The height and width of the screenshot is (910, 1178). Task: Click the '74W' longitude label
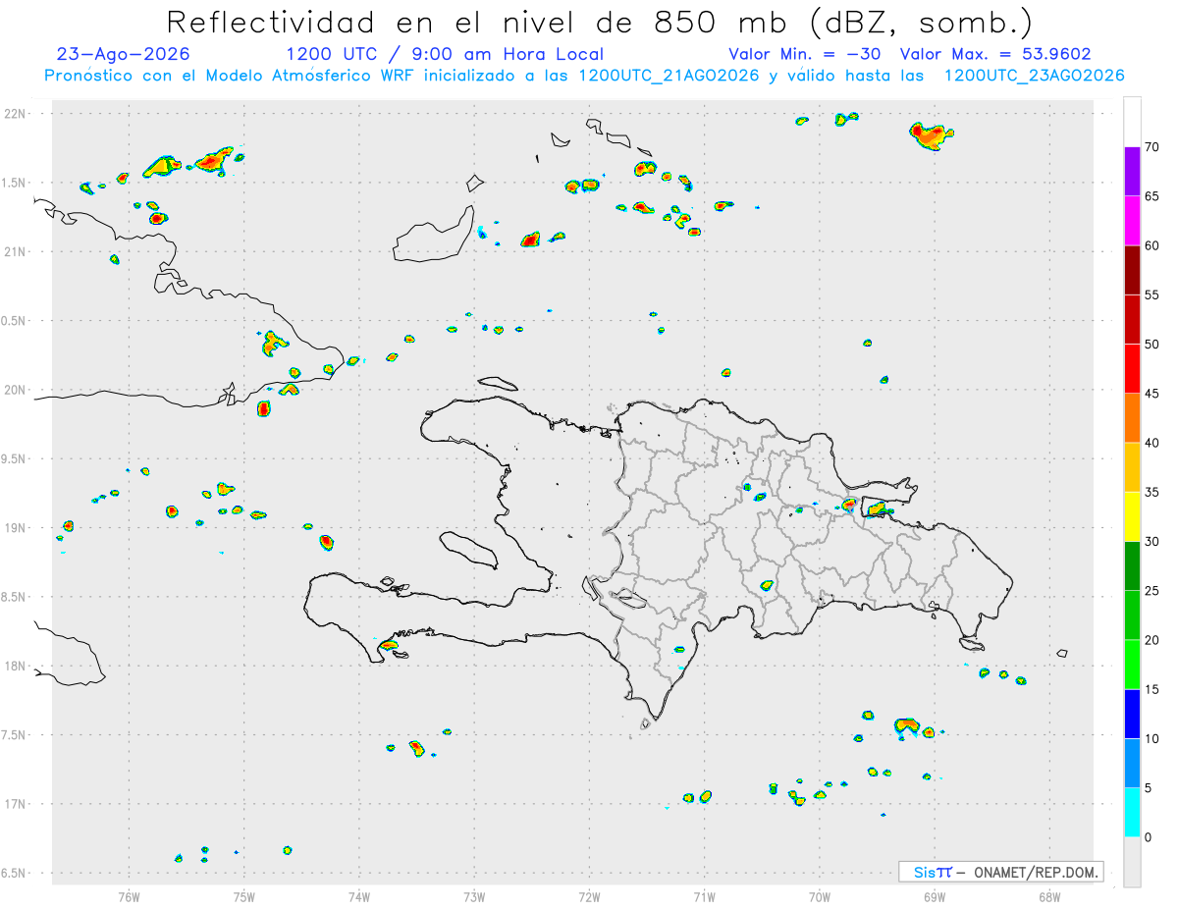(359, 896)
